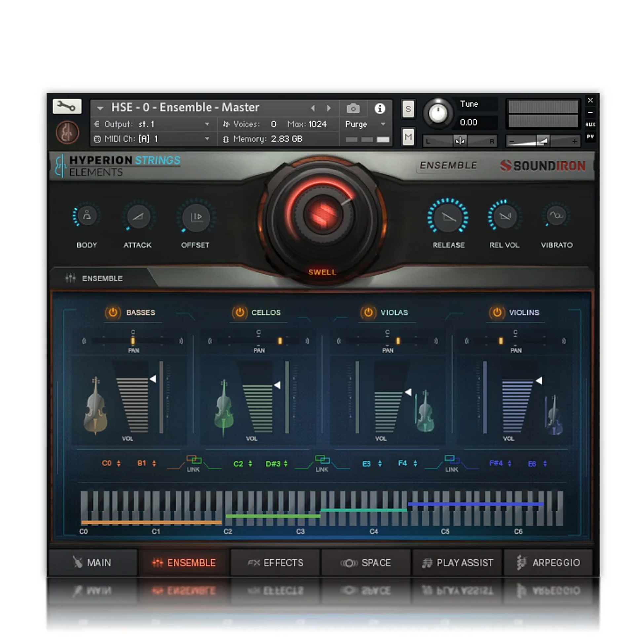643x643 pixels.
Task: Toggle the Violas power button
Action: point(368,312)
